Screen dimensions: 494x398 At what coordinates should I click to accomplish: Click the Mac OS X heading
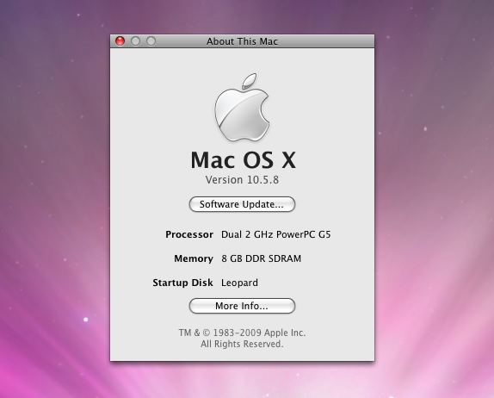[x=243, y=160]
